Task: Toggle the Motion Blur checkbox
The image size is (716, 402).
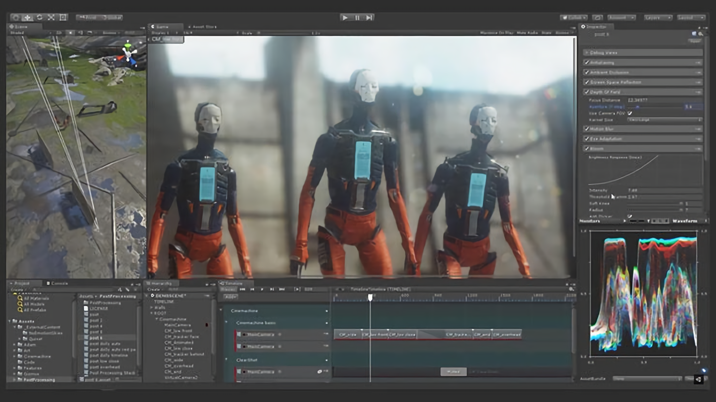Action: pyautogui.click(x=587, y=129)
